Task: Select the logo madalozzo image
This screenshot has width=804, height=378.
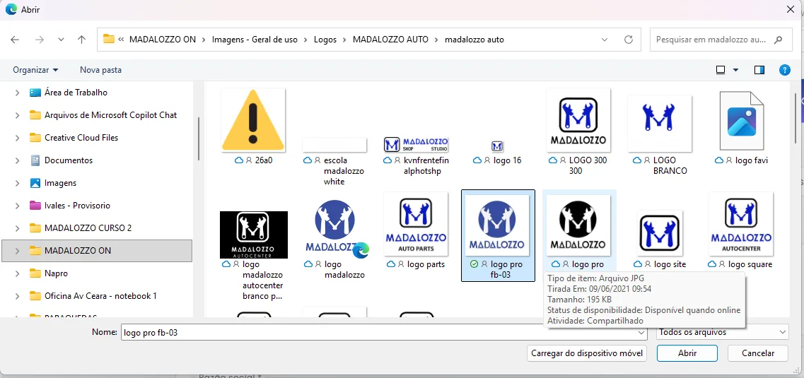Action: click(334, 240)
